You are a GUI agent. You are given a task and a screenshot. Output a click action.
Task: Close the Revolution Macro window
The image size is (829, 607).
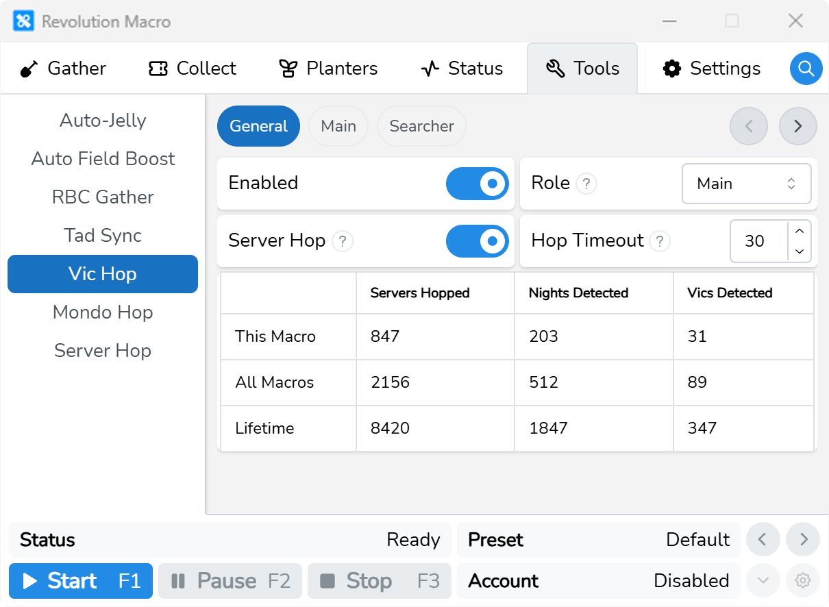795,21
